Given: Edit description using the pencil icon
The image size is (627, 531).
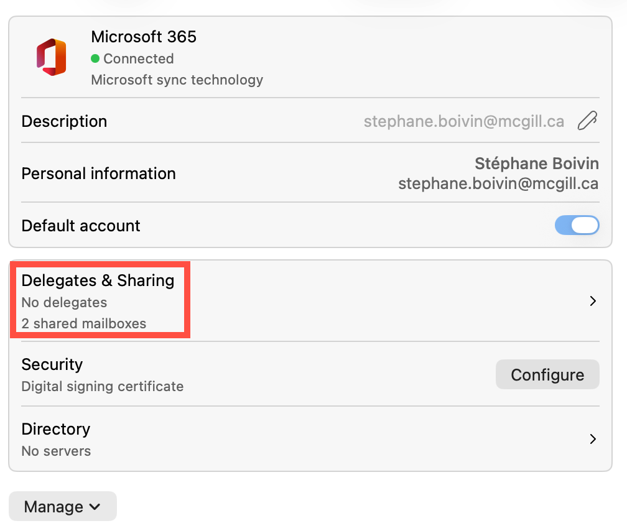Looking at the screenshot, I should (x=587, y=121).
